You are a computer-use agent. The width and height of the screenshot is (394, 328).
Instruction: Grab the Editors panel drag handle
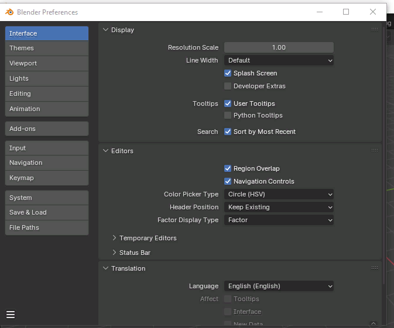coord(375,151)
